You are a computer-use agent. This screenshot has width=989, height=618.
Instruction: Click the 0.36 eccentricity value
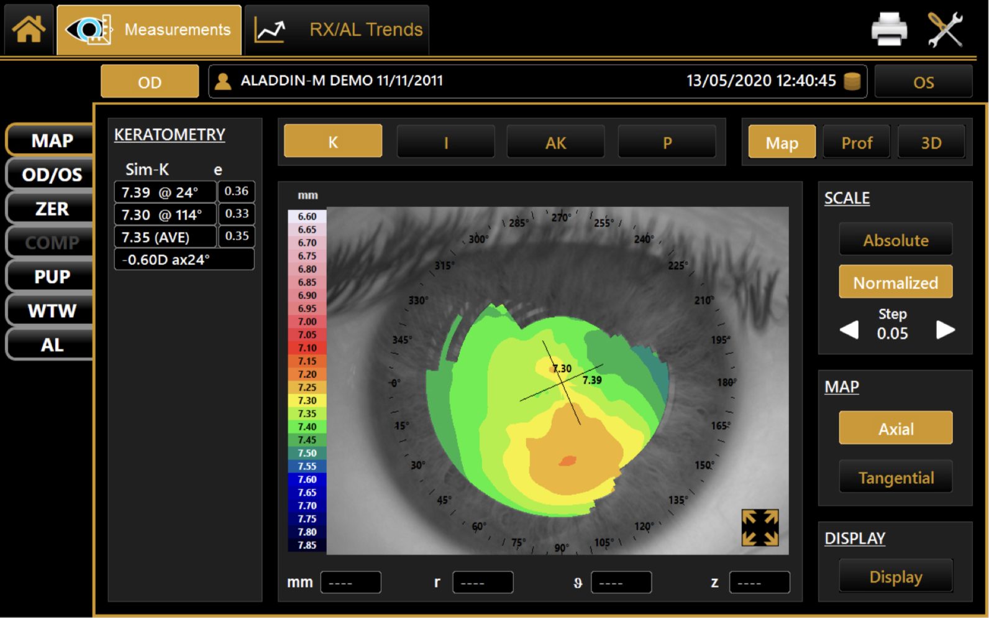click(x=236, y=191)
